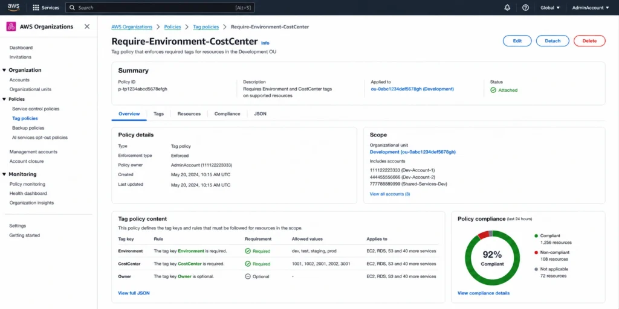619x309 pixels.
Task: Open the Applied to ou-0abc1234def5678gh link
Action: tap(412, 89)
